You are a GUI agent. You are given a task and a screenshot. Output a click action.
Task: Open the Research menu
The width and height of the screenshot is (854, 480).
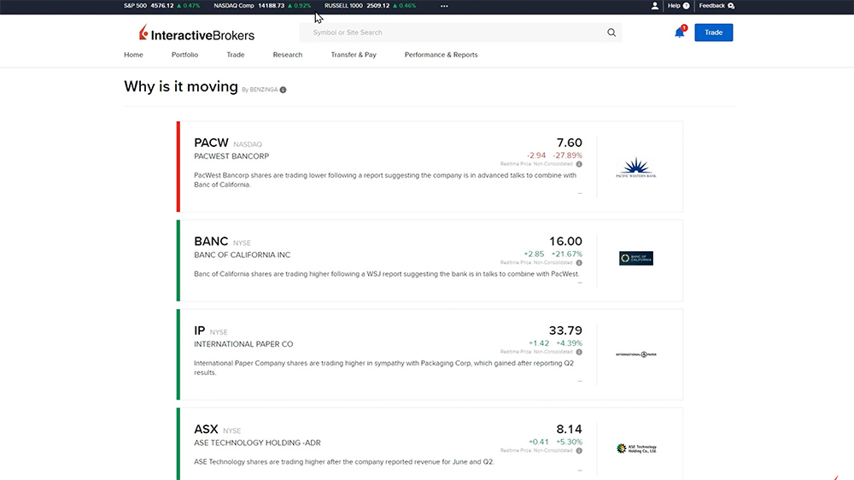point(288,55)
